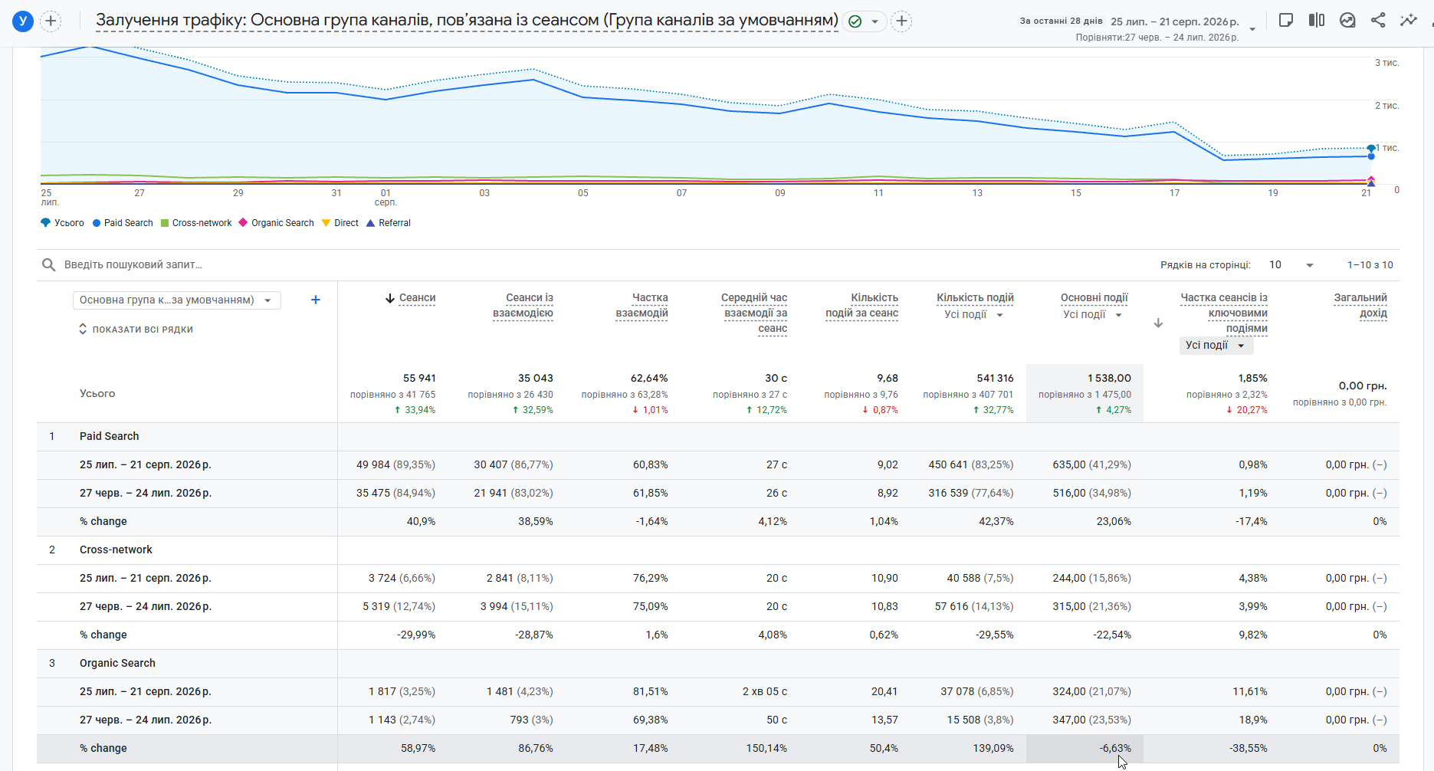Viewport: 1434px width, 771px height.
Task: Click 'Показати всі рядки' button
Action: 136,329
